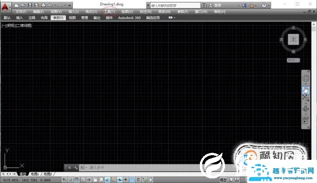Switch to the 布局1 layout tab

point(34,174)
